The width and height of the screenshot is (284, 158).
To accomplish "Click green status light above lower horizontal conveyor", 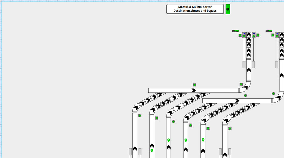I will 245,96.
